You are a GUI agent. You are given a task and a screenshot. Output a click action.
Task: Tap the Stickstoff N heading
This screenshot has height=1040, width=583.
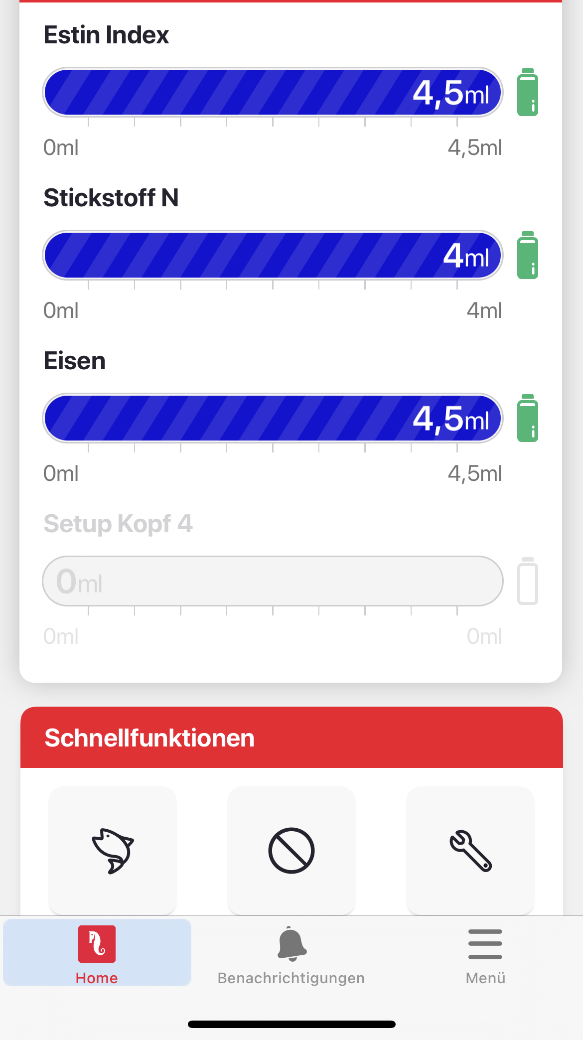(111, 198)
